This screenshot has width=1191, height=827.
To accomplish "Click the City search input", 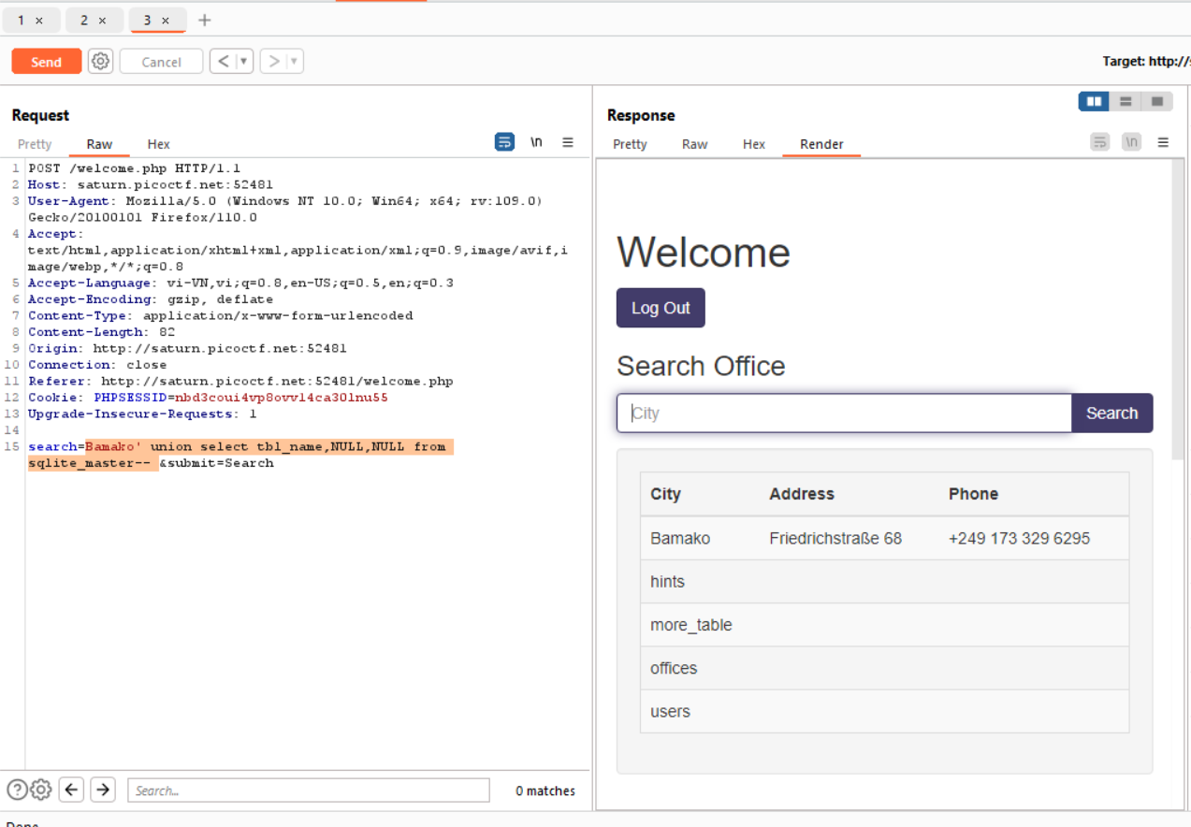I will [844, 413].
